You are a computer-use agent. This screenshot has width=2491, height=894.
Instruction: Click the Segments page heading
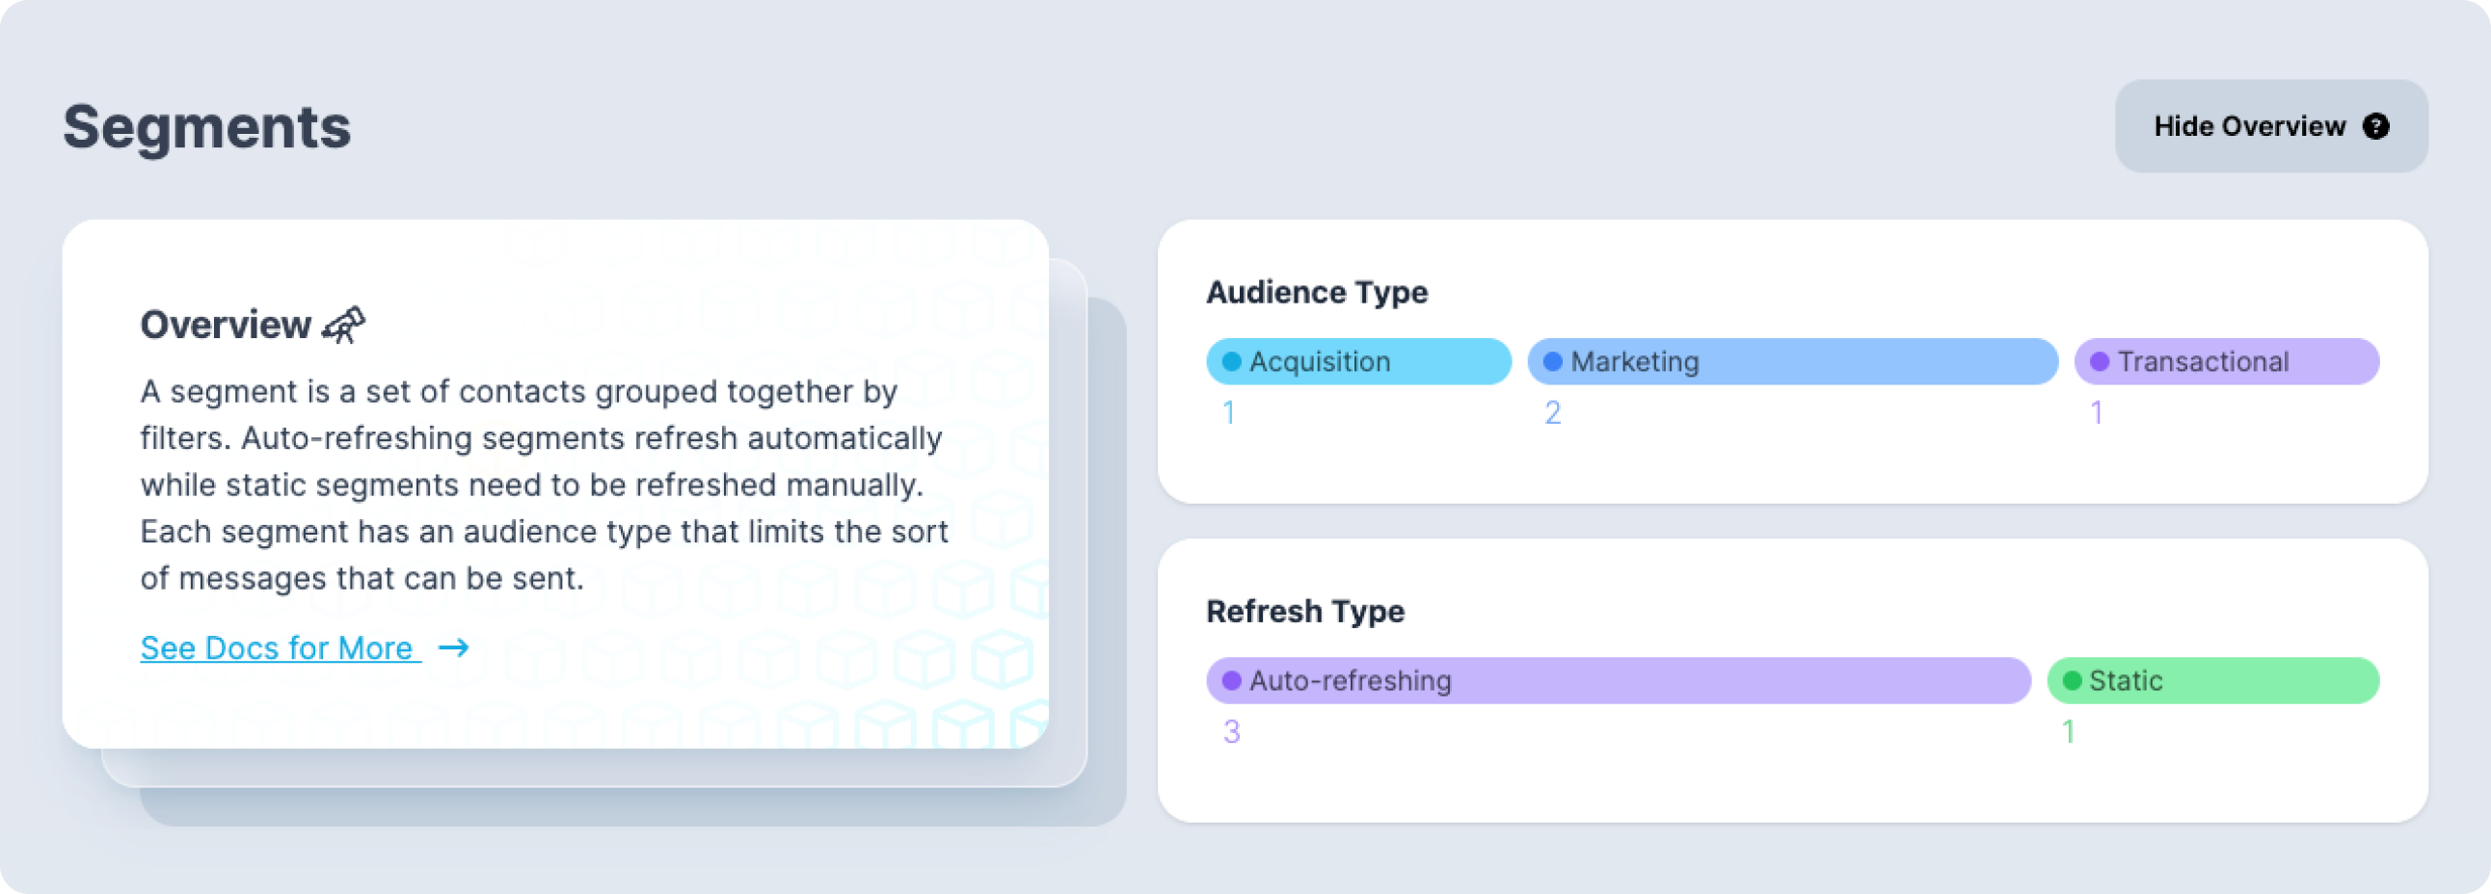coord(207,126)
